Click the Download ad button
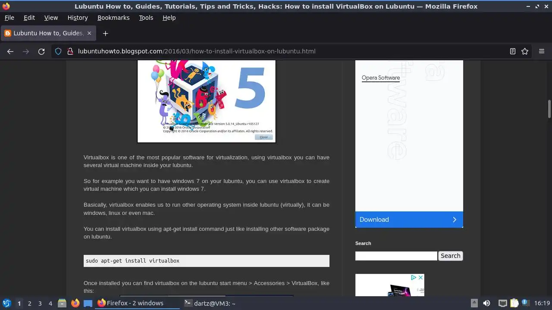This screenshot has height=310, width=552. coord(409,220)
